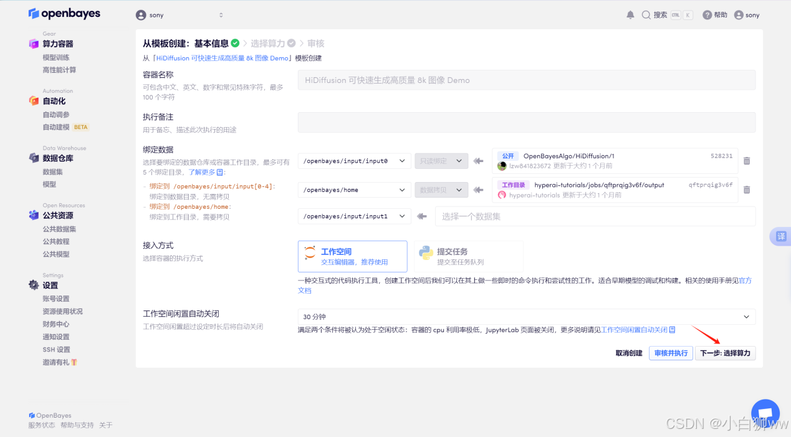Viewport: 791px width, 437px height.
Task: Delete the OpenBayesAlgo/HiDiffusion/1 binding
Action: point(747,161)
